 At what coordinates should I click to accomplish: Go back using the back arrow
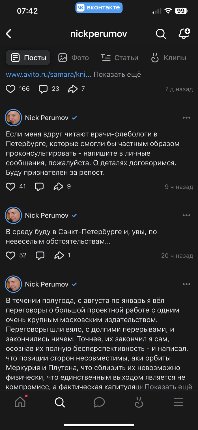(x=8, y=33)
